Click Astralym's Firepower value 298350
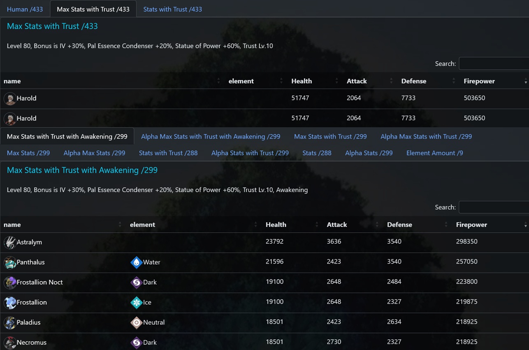 coord(466,242)
